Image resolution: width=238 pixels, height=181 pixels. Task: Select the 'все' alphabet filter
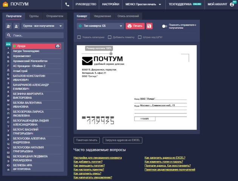coord(8,44)
